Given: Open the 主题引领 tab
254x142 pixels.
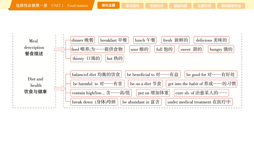Looking at the screenshot, I should (204, 6).
